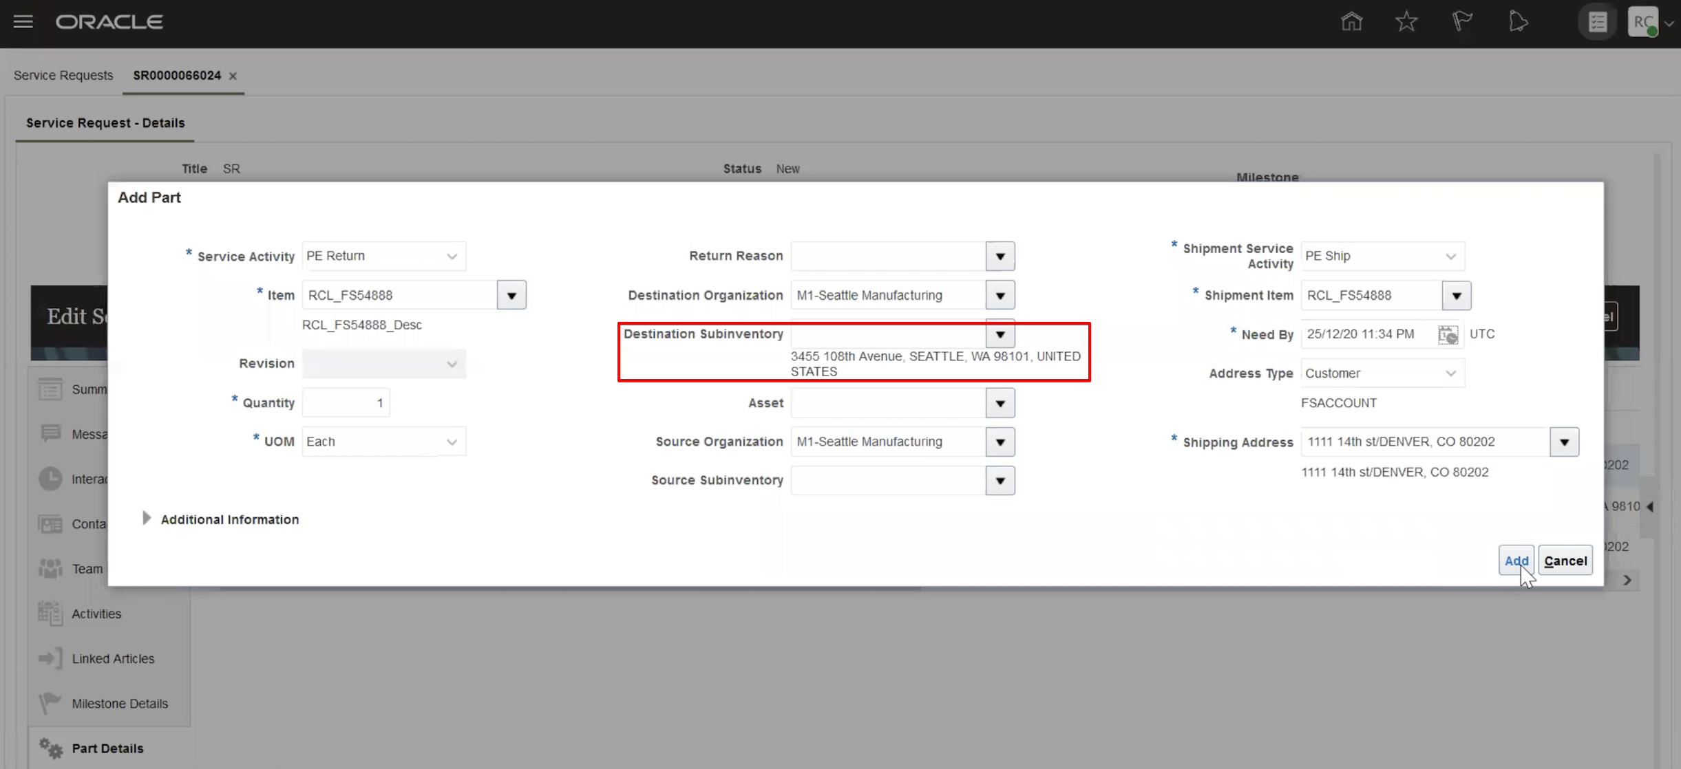Open the Destination Subinventory dropdown
This screenshot has width=1681, height=769.
(1000, 334)
